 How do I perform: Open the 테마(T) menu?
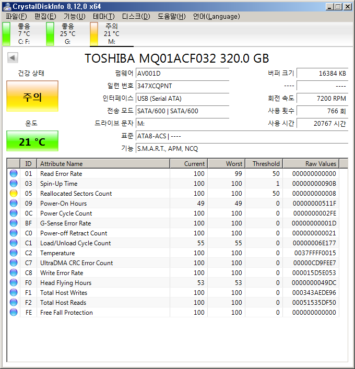[103, 16]
